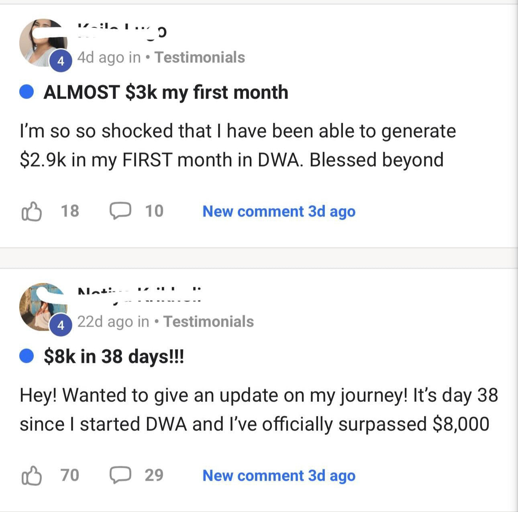Viewport: 518px width, 512px height.
Task: Open the "ALMOST $3k my first month" title
Action: tap(166, 93)
